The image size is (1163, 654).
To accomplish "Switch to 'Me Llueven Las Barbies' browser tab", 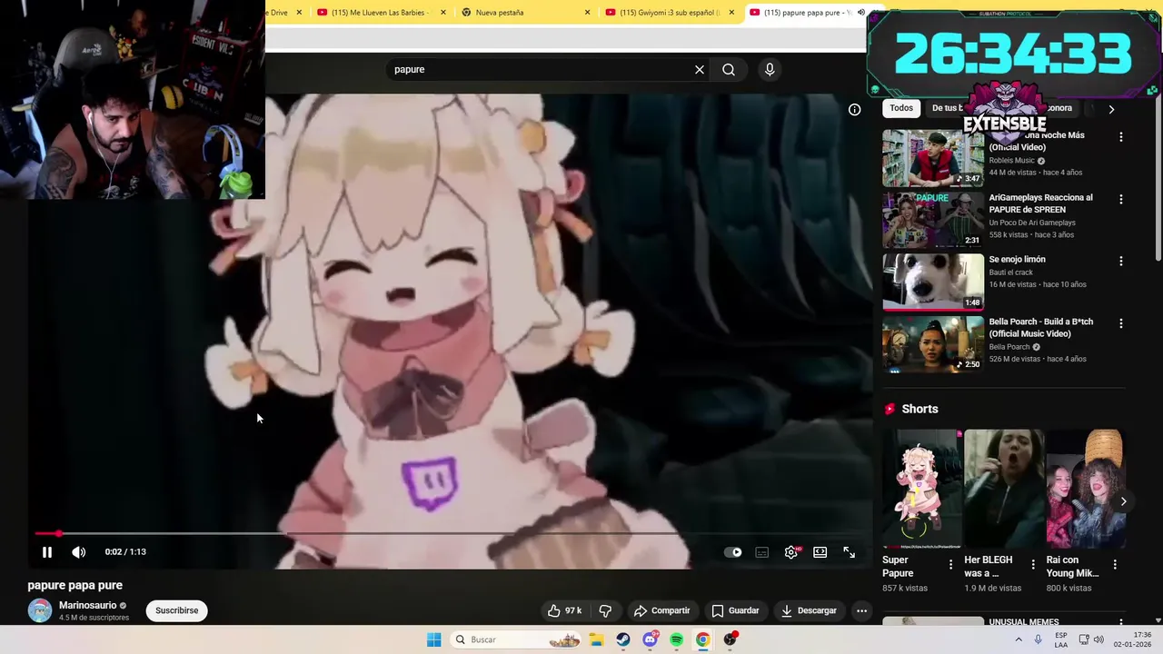I will (x=382, y=13).
